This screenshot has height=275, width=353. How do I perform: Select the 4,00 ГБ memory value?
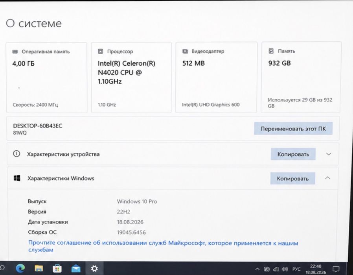pos(24,63)
